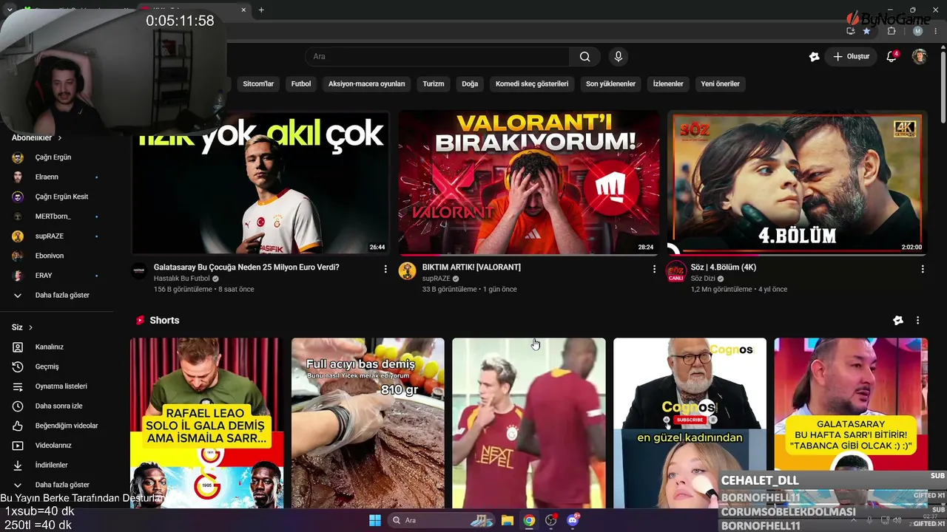Switch to Chrome in taskbar
The width and height of the screenshot is (947, 532).
pyautogui.click(x=529, y=520)
